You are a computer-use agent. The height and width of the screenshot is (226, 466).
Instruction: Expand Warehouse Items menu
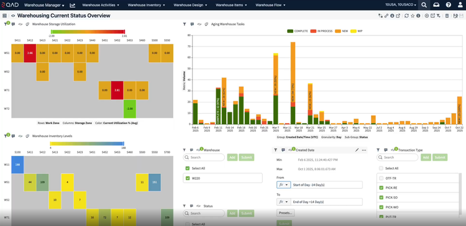click(231, 5)
